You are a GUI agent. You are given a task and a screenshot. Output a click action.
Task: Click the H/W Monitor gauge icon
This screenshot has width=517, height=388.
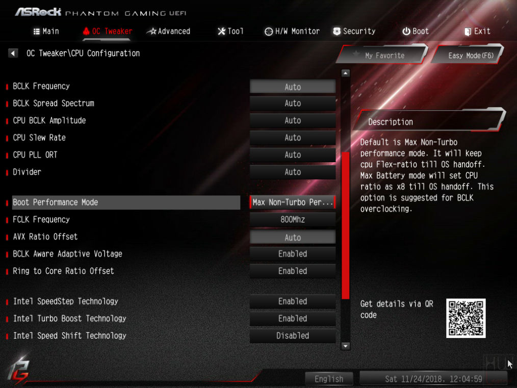pyautogui.click(x=269, y=31)
